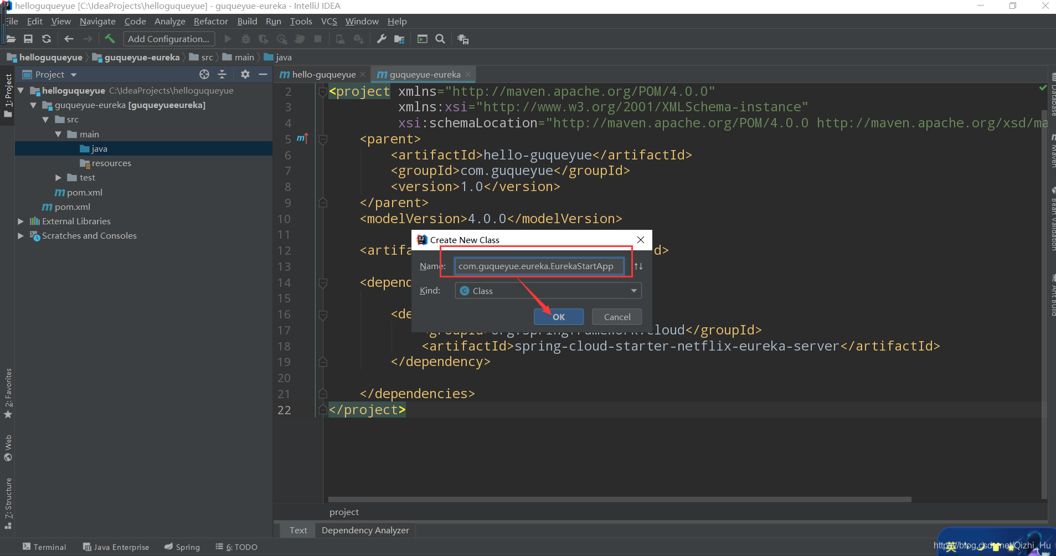
Task: Open Project panel settings gear icon
Action: [x=245, y=74]
